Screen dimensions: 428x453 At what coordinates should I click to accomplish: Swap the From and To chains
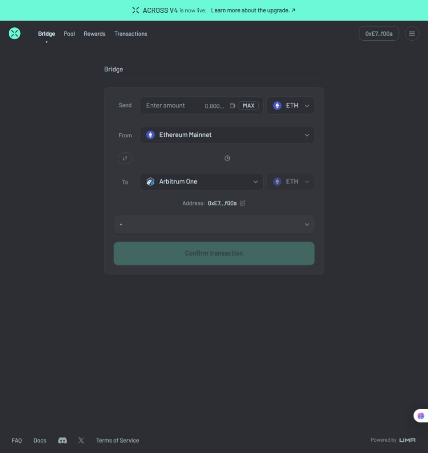(125, 158)
